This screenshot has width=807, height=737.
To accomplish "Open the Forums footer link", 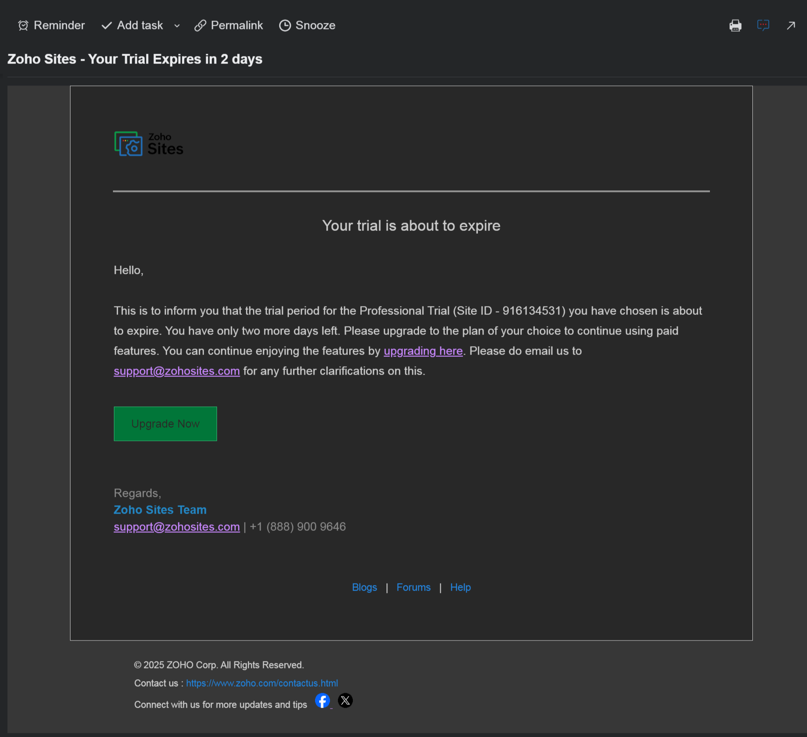I will pos(413,587).
